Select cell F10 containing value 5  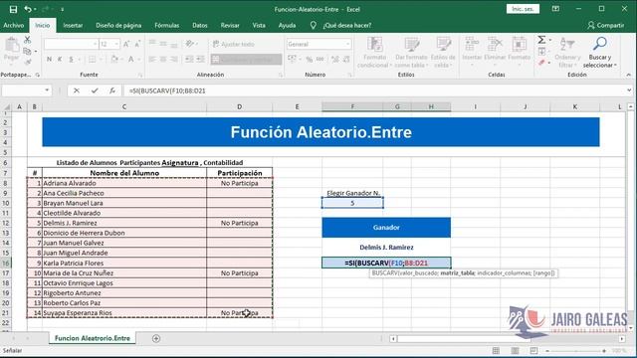352,203
